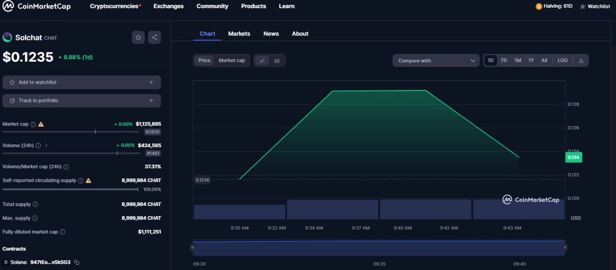This screenshot has height=270, width=616.
Task: Click the #1461 volume rank badge
Action: pos(153,153)
